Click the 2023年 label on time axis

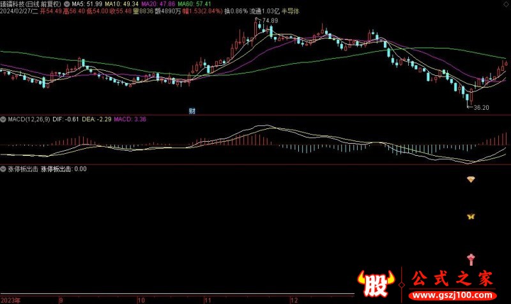[x=10, y=300]
